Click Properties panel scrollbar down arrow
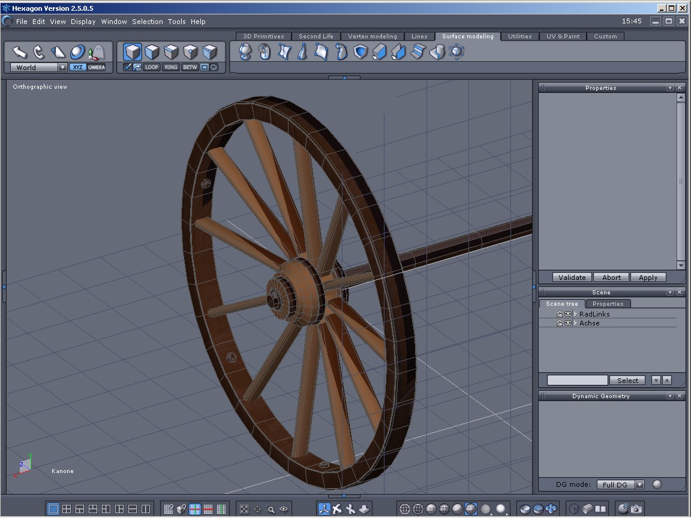The image size is (691, 518). pos(681,265)
